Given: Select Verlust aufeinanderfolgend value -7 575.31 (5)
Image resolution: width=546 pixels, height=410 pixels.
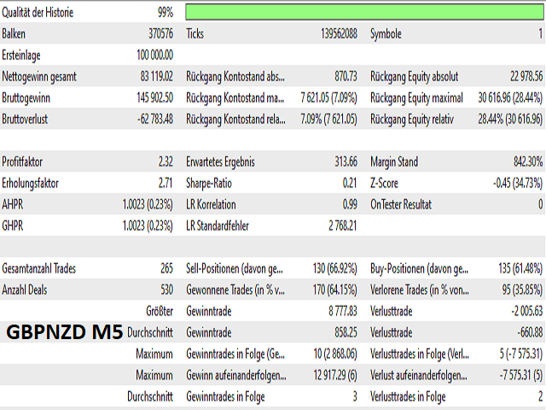Looking at the screenshot, I should click(521, 375).
